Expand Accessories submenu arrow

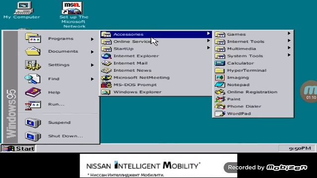[x=209, y=34]
